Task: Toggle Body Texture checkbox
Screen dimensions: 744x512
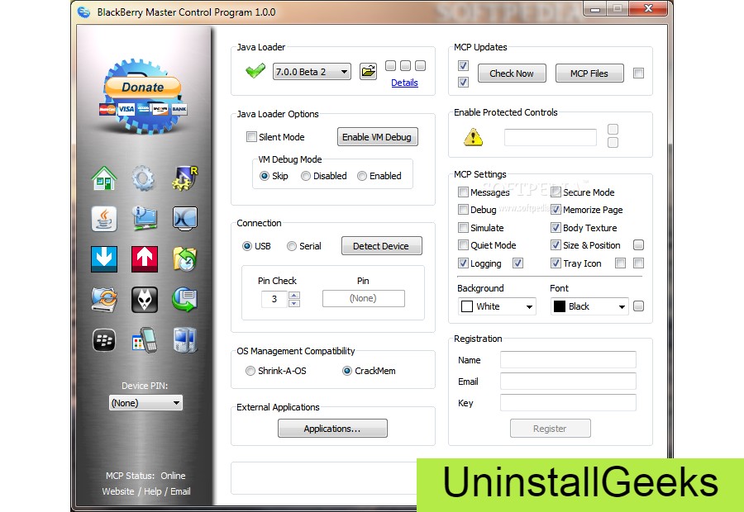Action: click(x=556, y=228)
